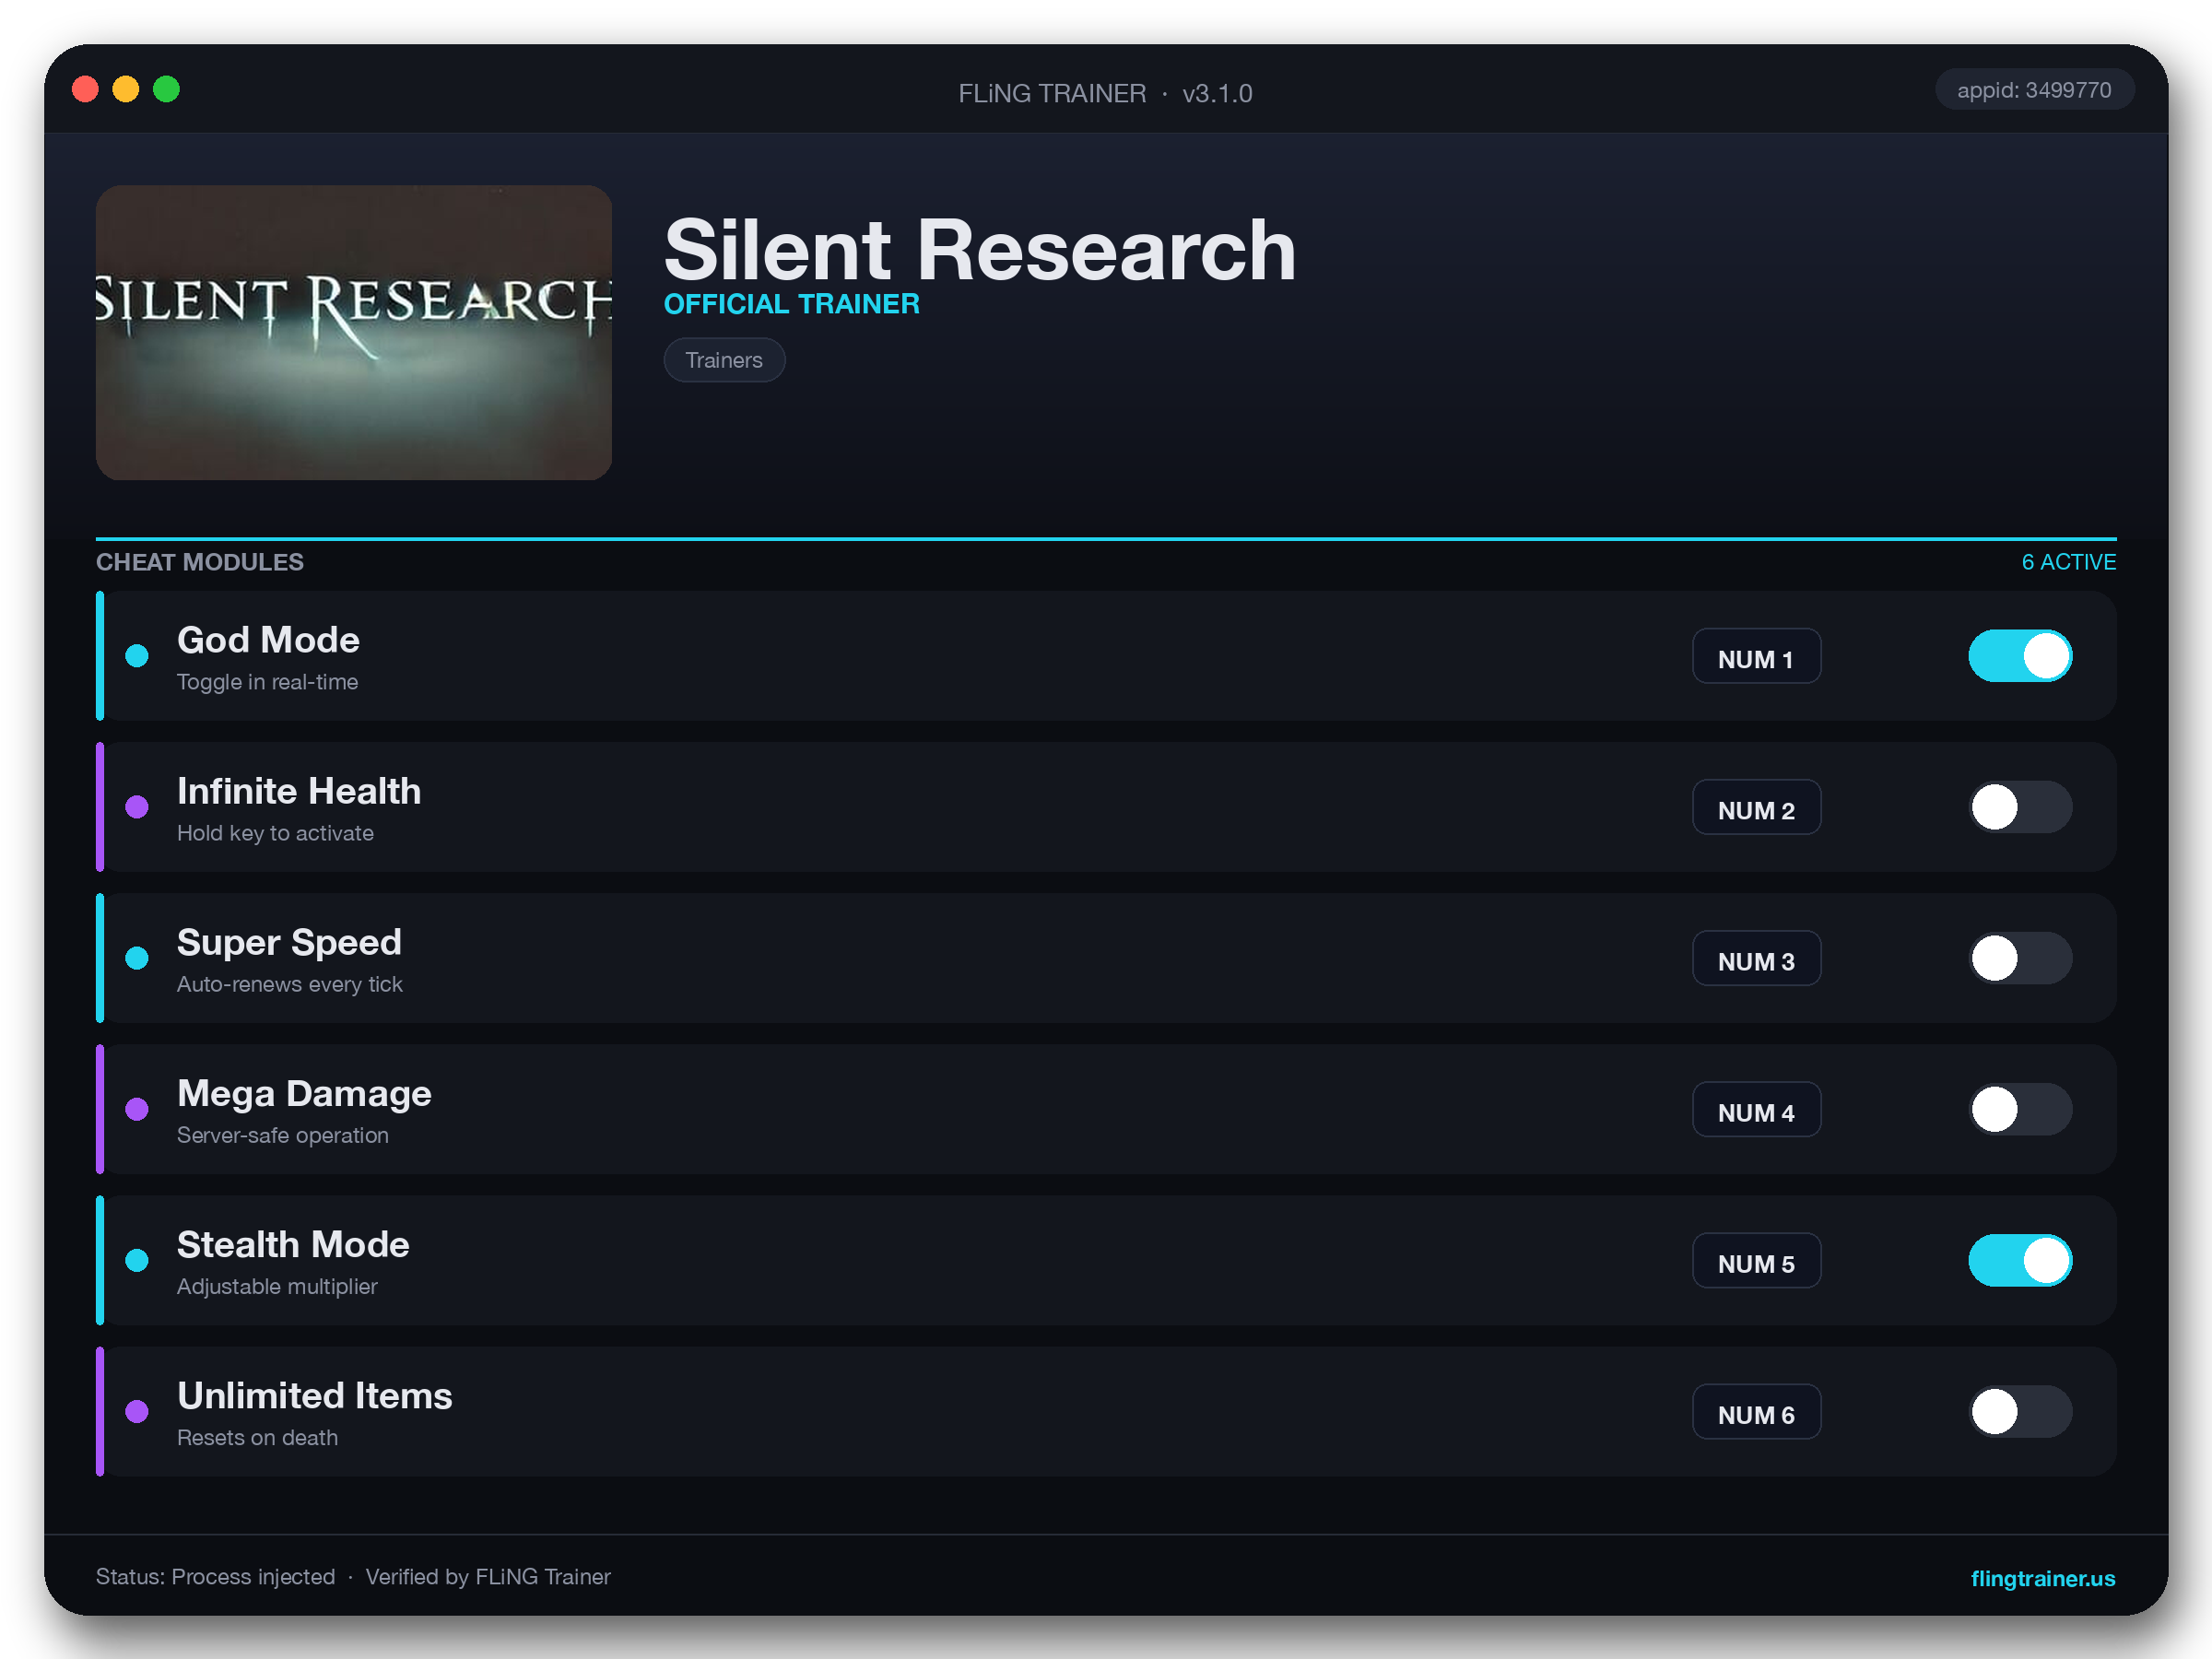Disable the God Mode toggle switch

tap(2020, 656)
